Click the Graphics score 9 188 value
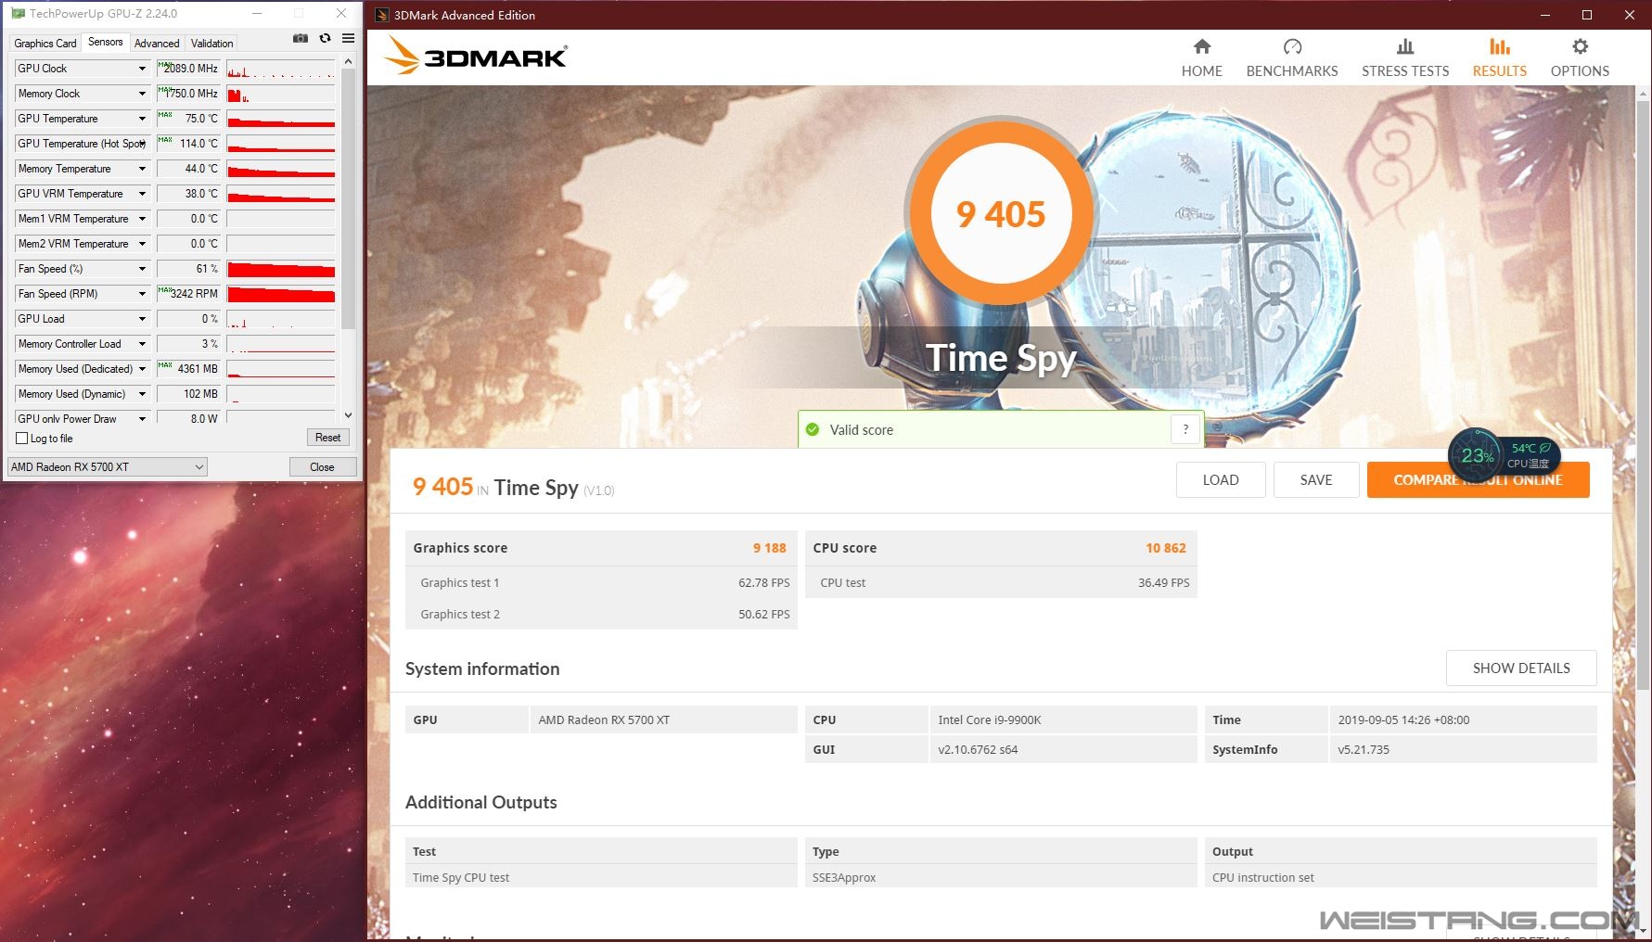 [x=769, y=548]
